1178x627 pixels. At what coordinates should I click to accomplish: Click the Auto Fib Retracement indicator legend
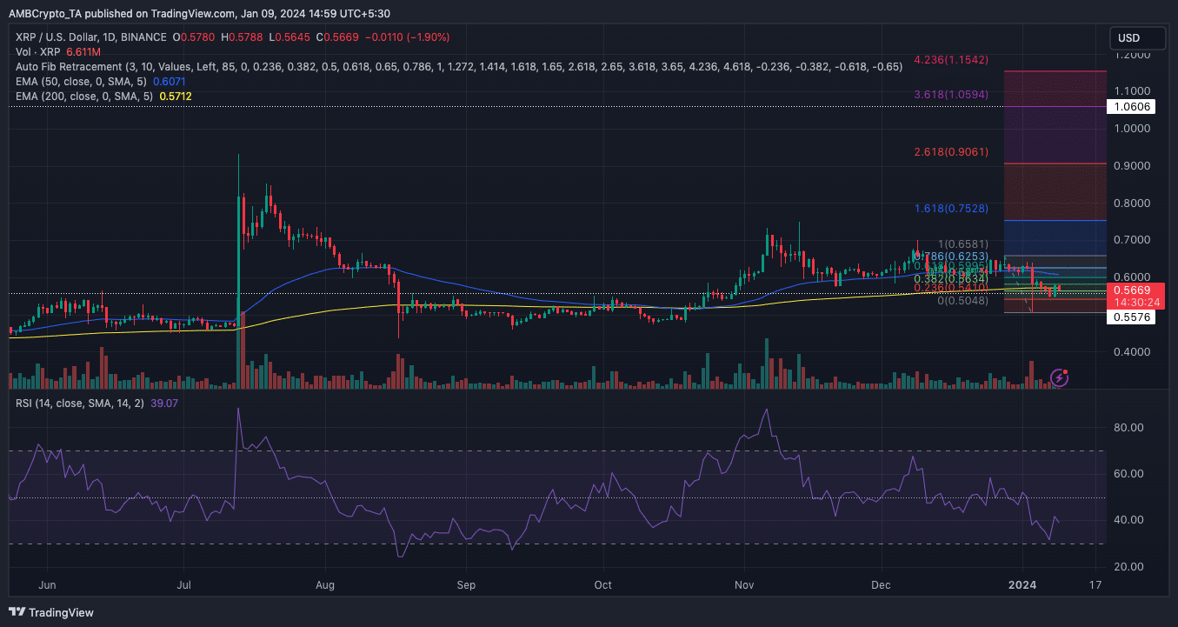click(x=459, y=67)
